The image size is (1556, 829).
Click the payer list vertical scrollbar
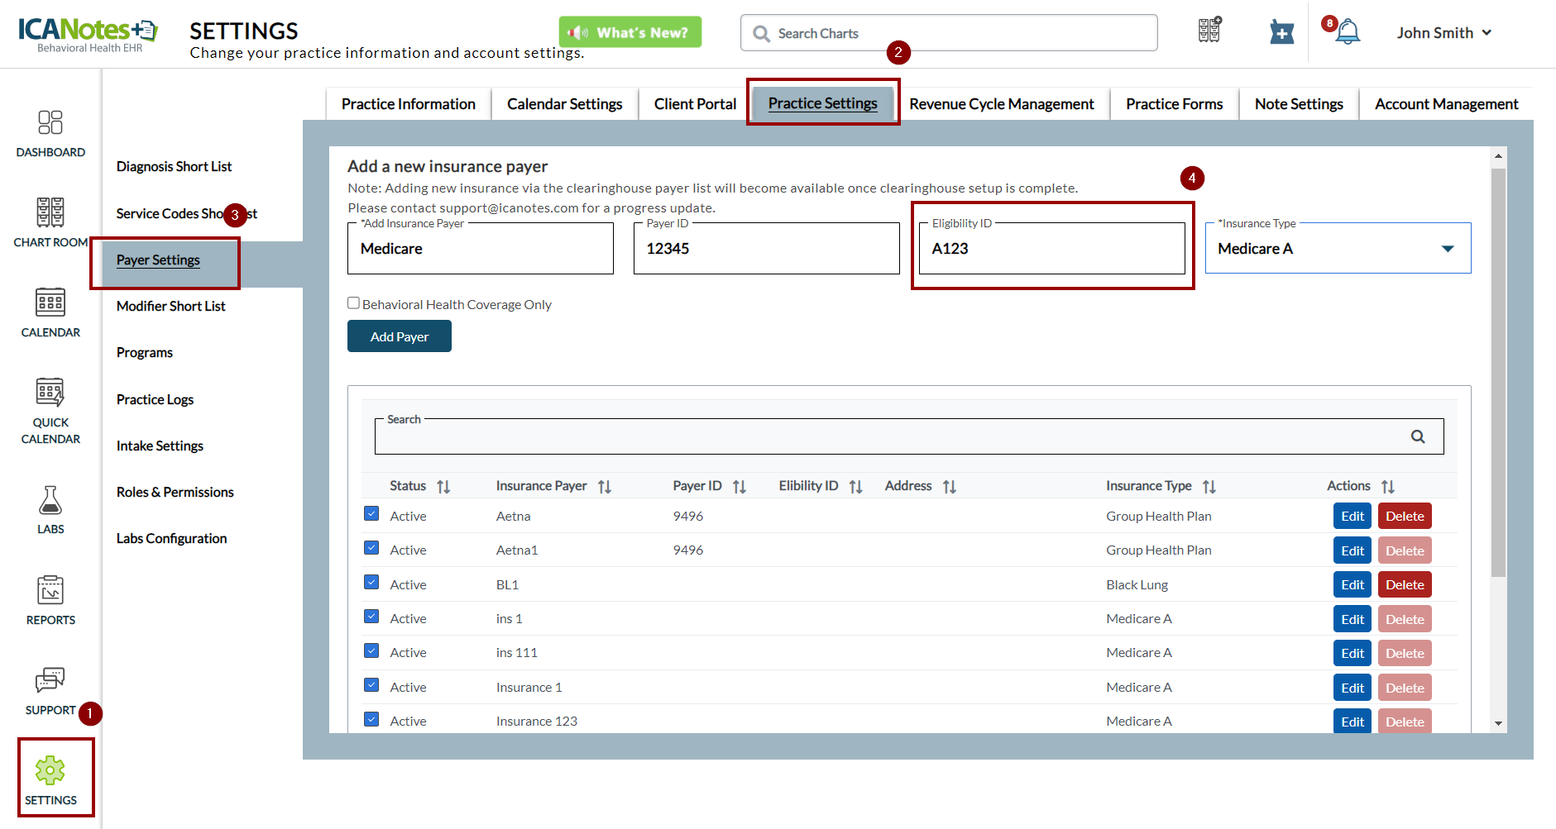pyautogui.click(x=1498, y=372)
